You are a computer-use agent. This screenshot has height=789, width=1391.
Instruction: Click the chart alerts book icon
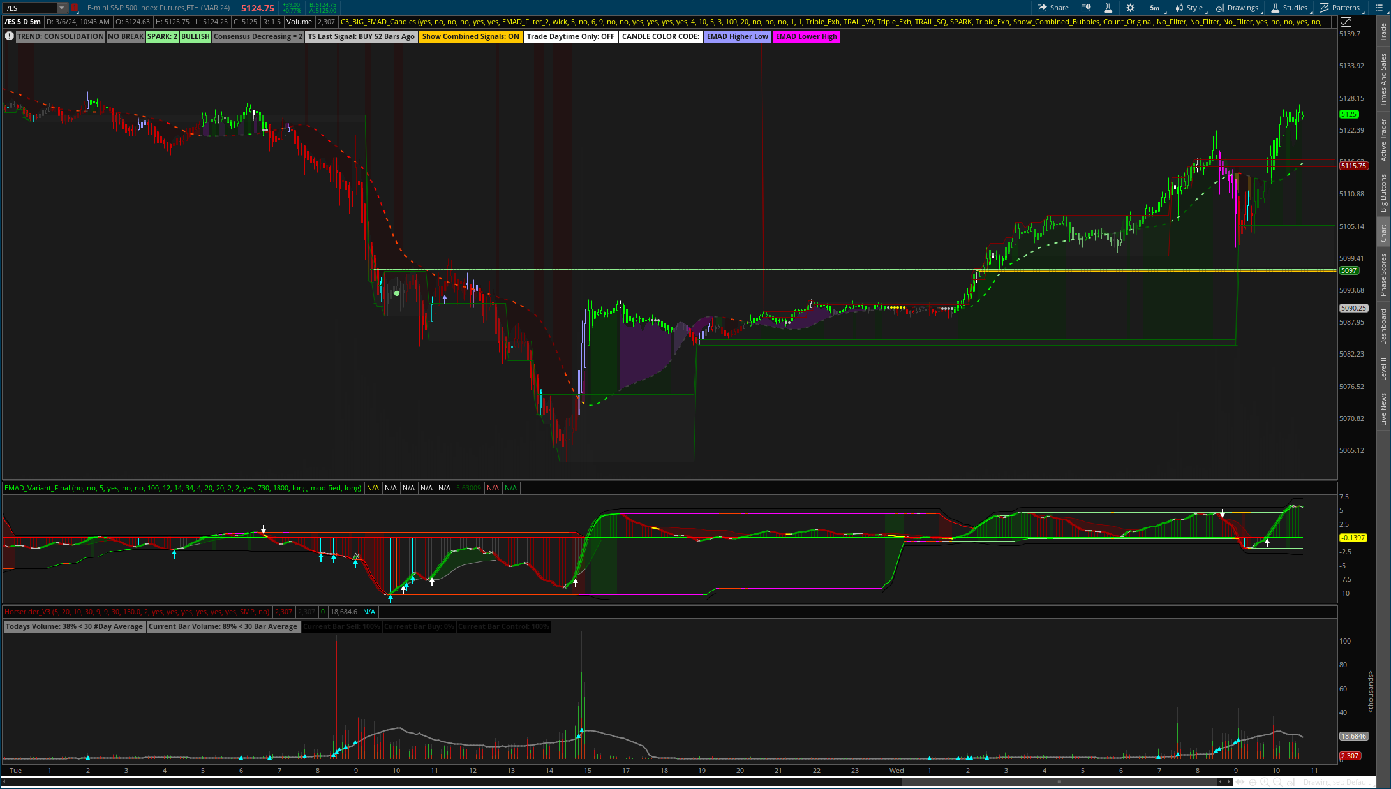[x=1086, y=8]
